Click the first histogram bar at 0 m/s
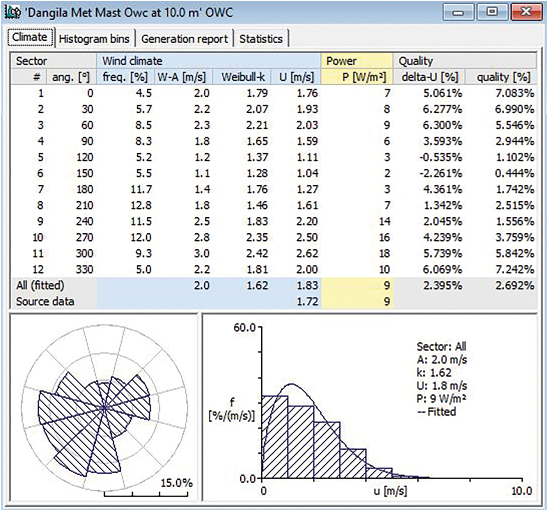The height and width of the screenshot is (511, 548). click(x=275, y=437)
